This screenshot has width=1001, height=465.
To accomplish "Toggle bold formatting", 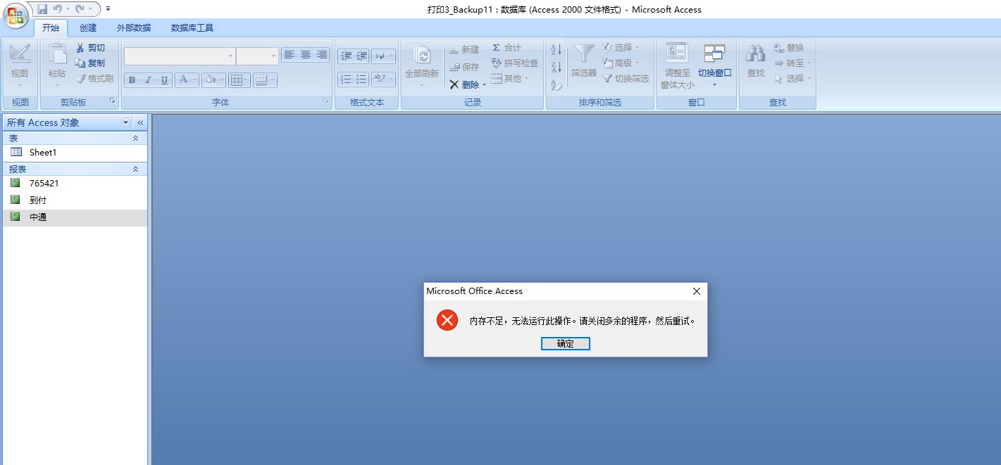I will (x=132, y=79).
